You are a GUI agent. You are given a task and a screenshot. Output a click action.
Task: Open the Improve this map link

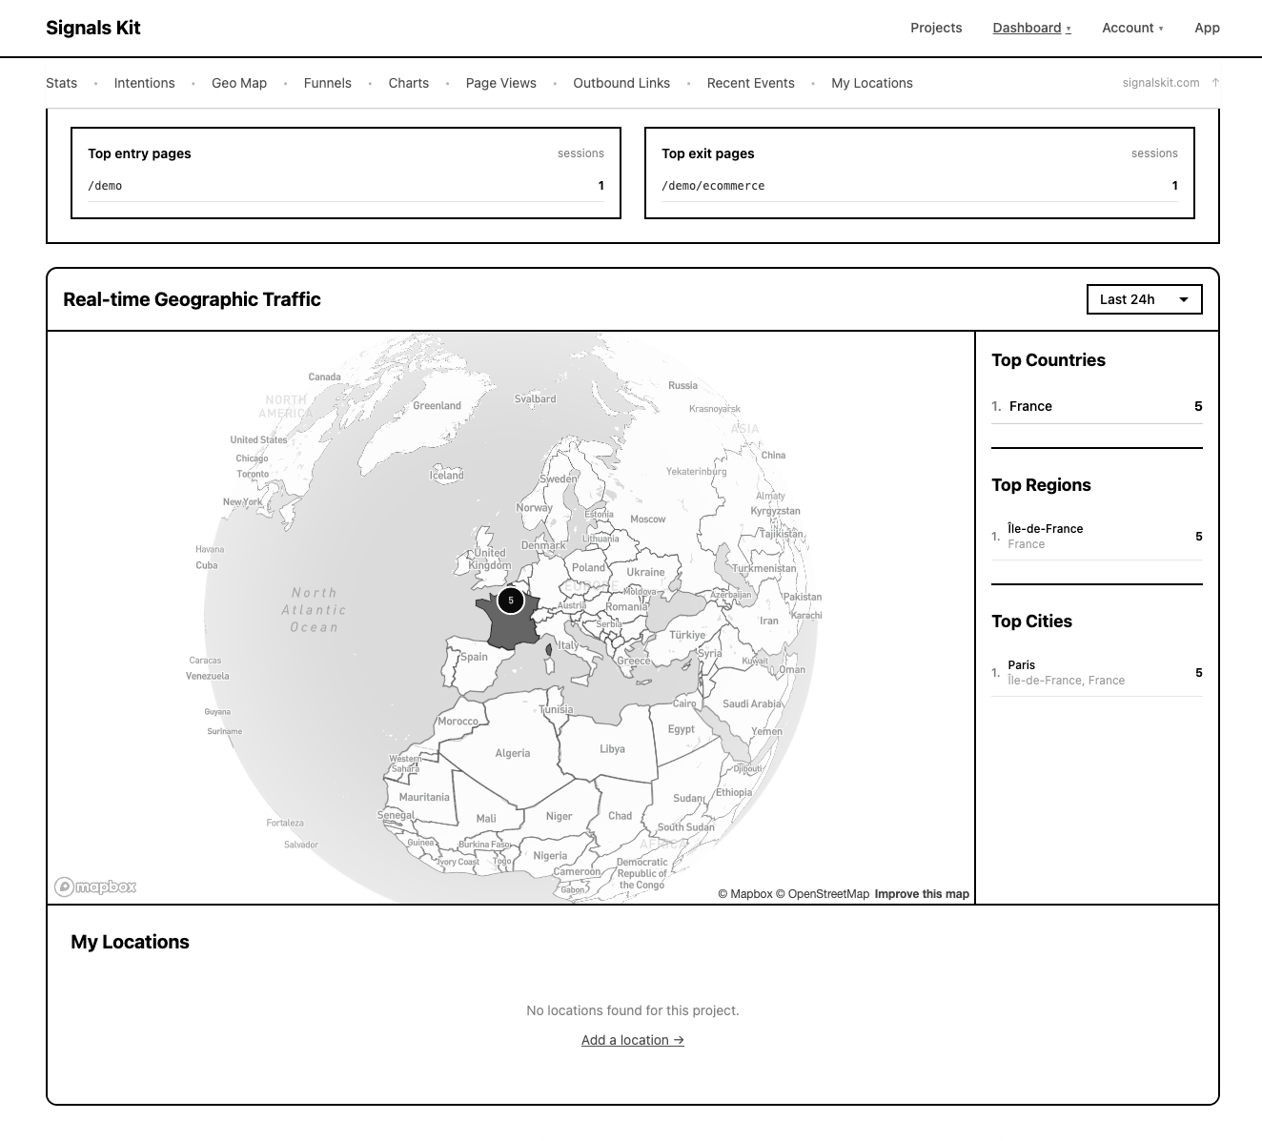922,894
